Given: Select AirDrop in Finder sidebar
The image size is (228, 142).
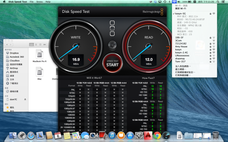Looking at the screenshot, I should (14, 68).
